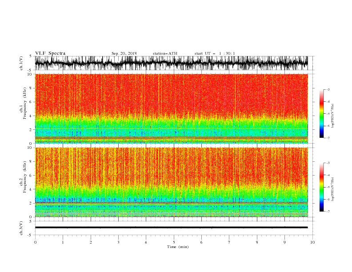The image size is (352, 272).
Task: Click the ch.3(V) axis label
Action: [x=21, y=228]
